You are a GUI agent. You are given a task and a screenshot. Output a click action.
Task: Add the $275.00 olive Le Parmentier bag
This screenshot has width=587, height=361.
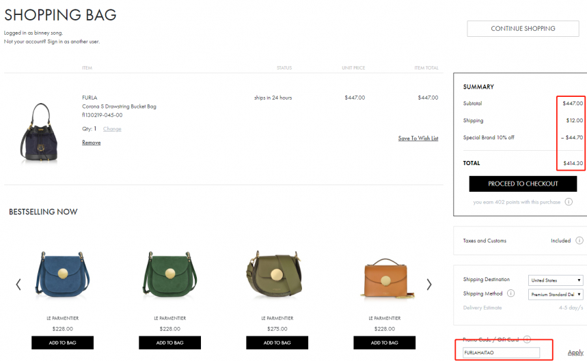pyautogui.click(x=277, y=343)
